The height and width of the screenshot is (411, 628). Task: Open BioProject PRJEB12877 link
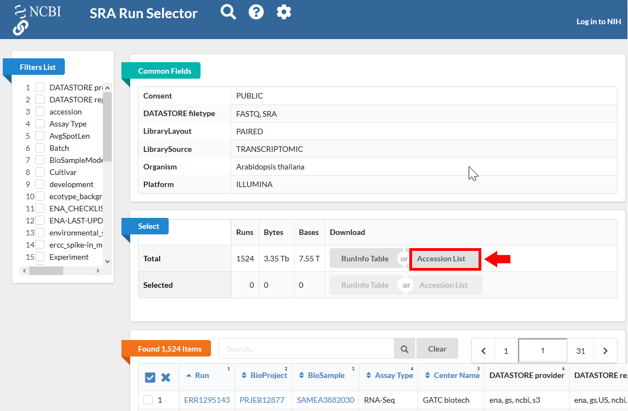[262, 400]
